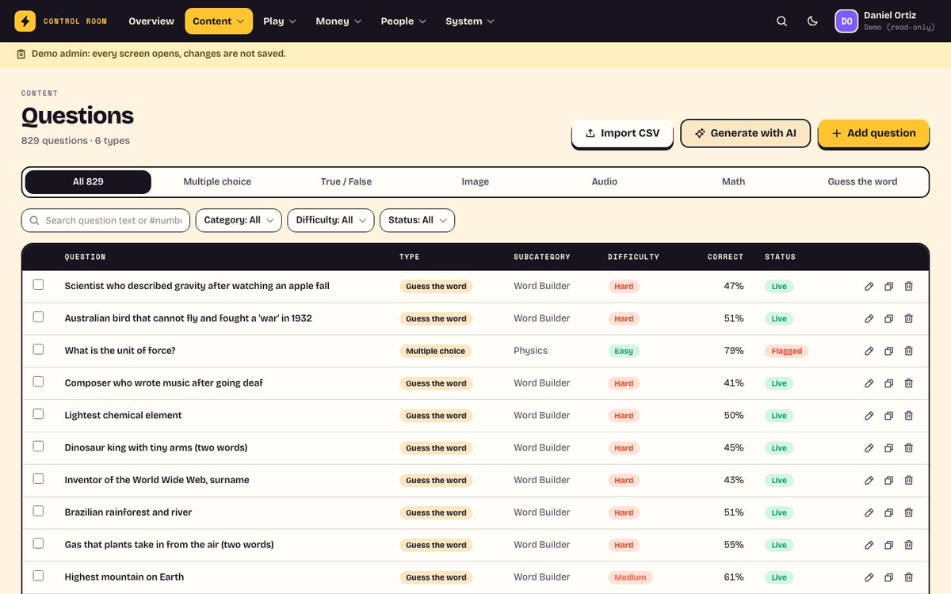Viewport: 951px width, 594px height.
Task: Delete the 'Dinosaur king' question
Action: tap(909, 448)
